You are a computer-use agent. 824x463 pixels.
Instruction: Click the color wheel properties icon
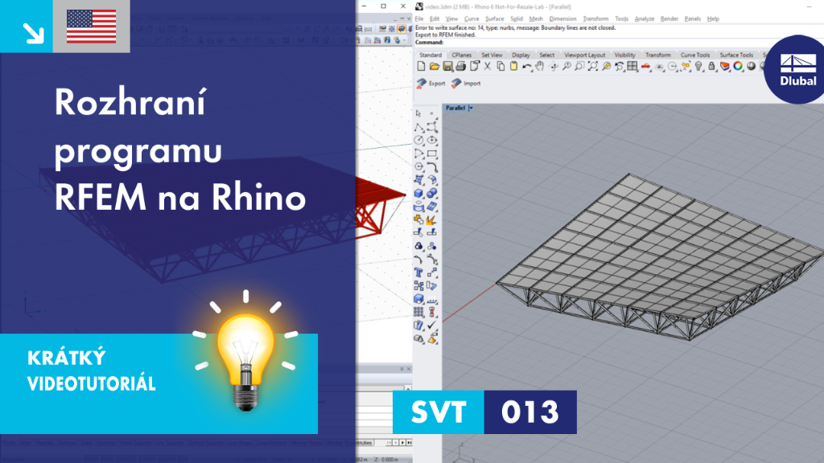click(x=738, y=67)
